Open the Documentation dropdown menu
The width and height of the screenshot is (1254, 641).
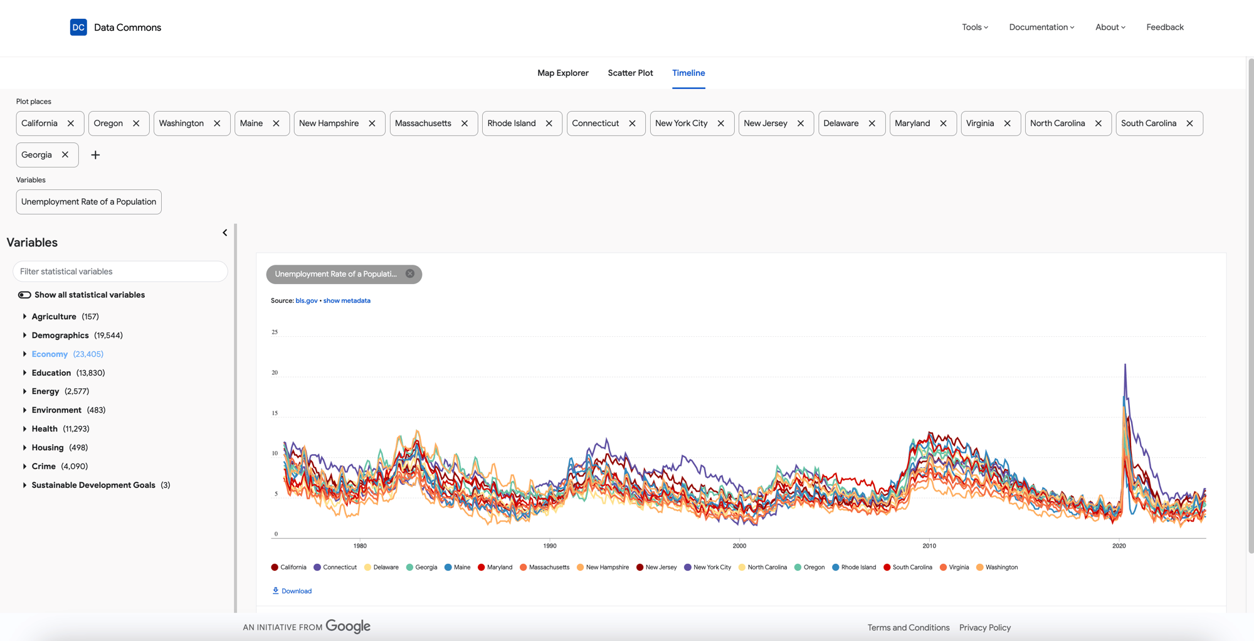[x=1041, y=27]
